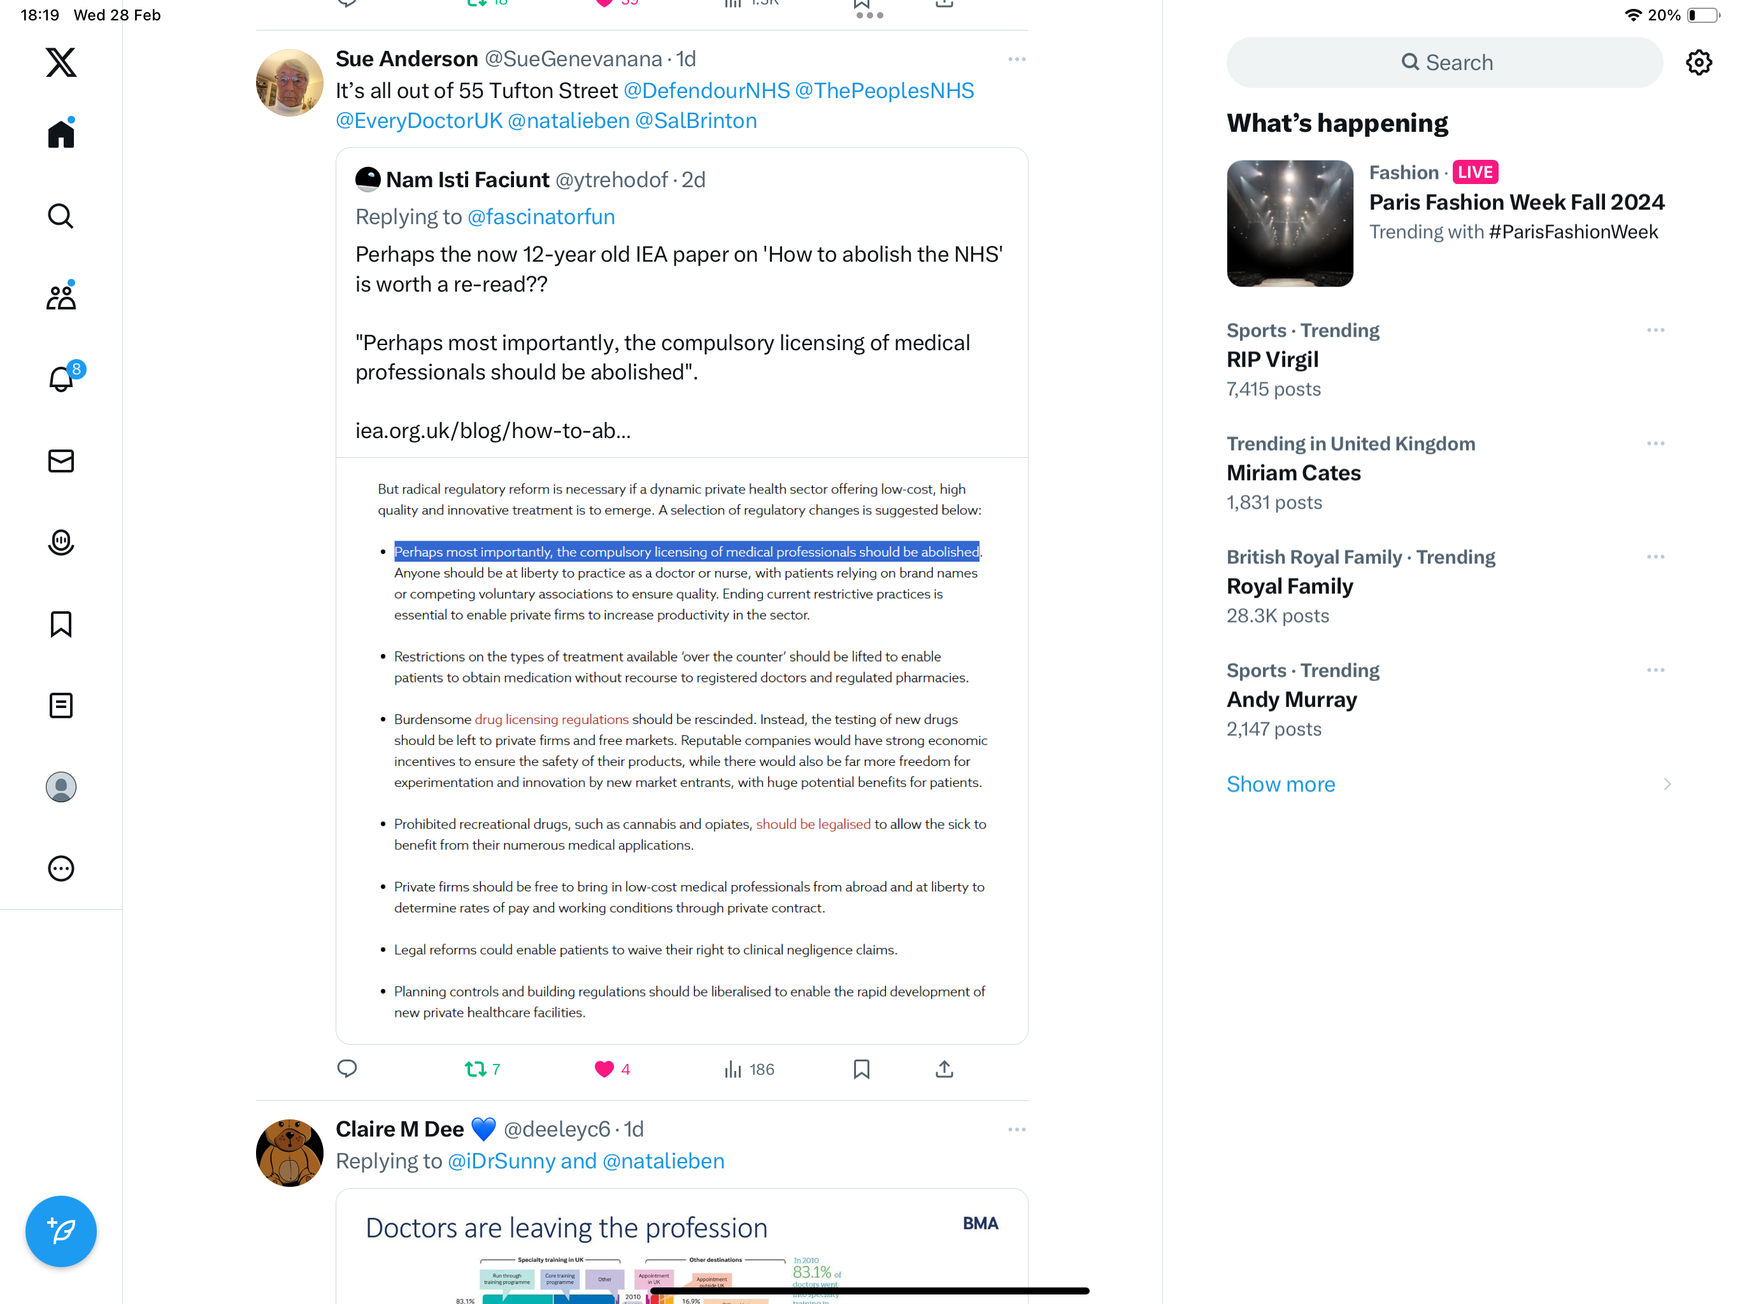Expand the Show more trends chevron
The image size is (1740, 1304).
[x=1667, y=784]
